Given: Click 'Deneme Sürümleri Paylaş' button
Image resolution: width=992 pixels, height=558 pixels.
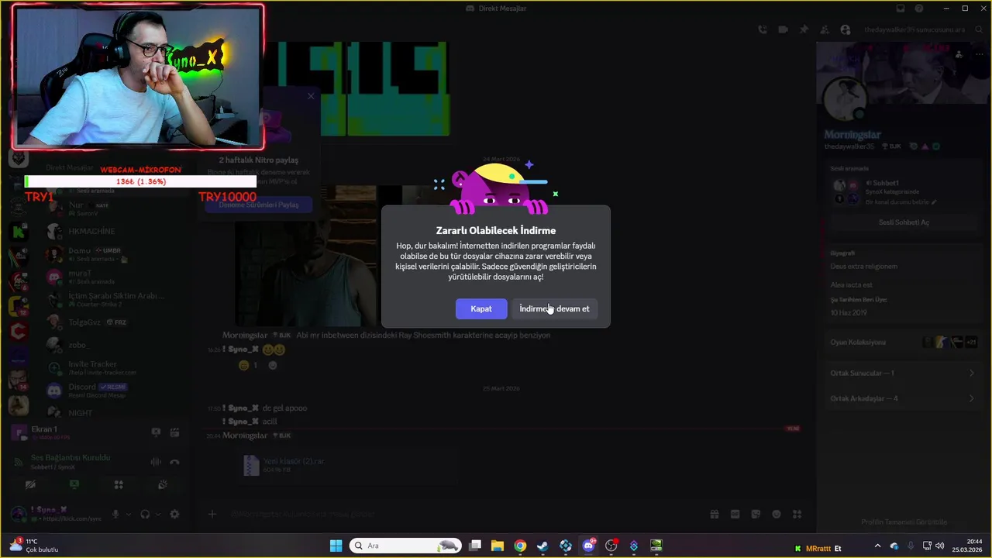Looking at the screenshot, I should (x=258, y=205).
